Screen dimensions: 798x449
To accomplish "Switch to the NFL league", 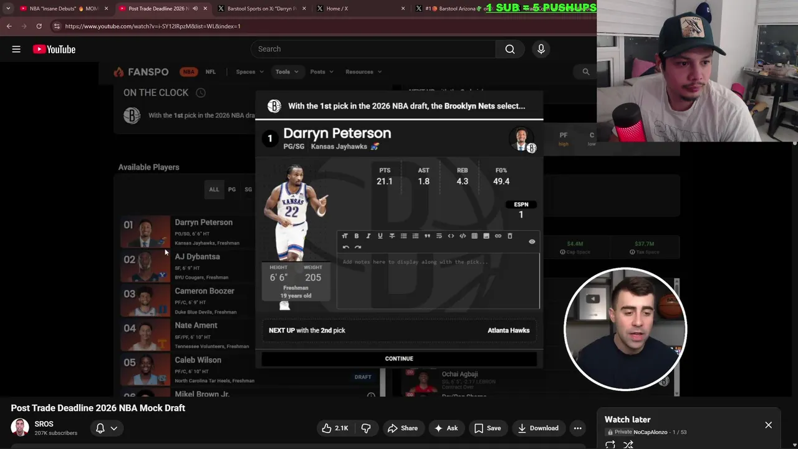I will (x=211, y=72).
